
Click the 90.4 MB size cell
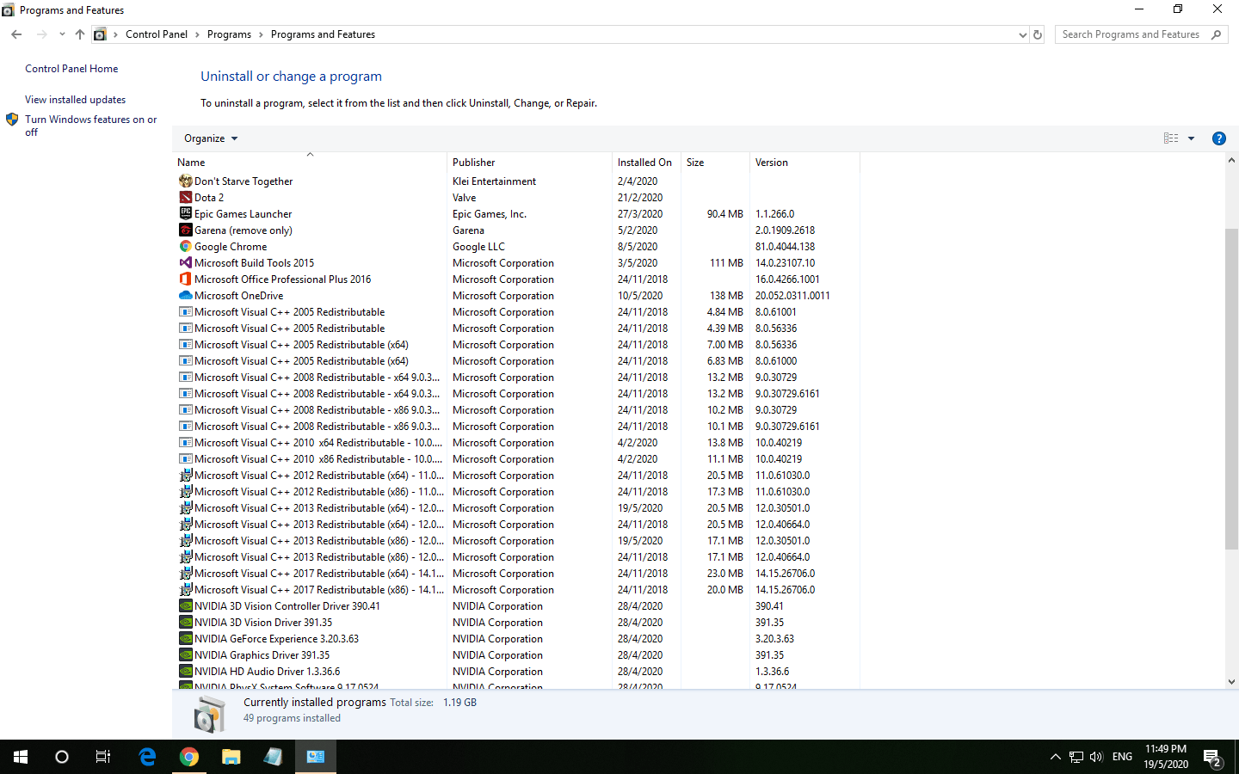point(725,213)
